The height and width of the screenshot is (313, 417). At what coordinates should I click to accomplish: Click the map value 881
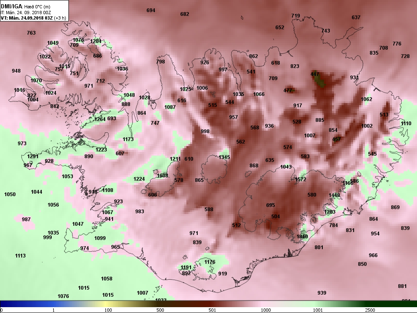402,286
